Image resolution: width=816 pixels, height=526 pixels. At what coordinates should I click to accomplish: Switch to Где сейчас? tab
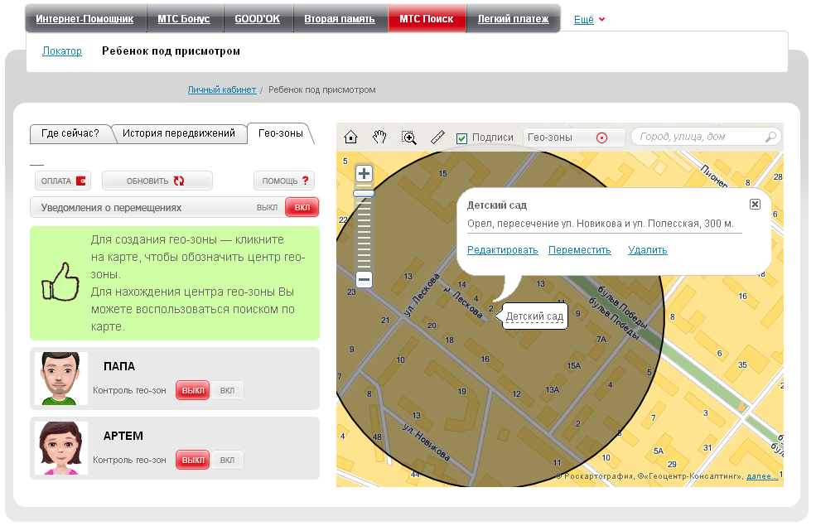(70, 133)
